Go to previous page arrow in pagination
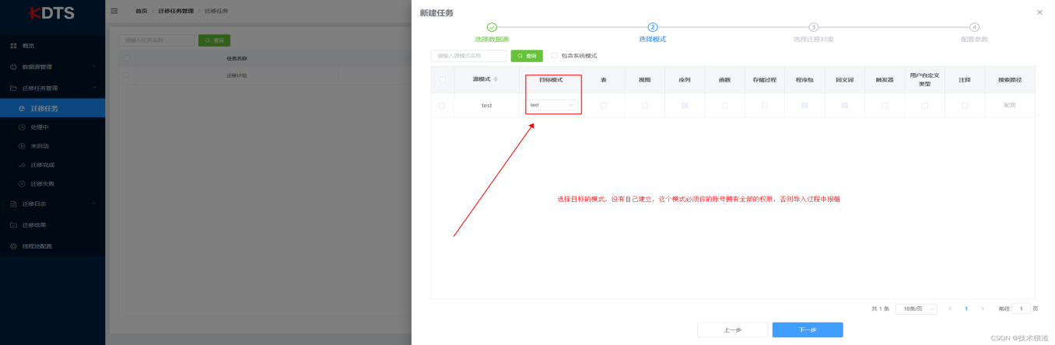The image size is (1055, 345). (x=950, y=308)
